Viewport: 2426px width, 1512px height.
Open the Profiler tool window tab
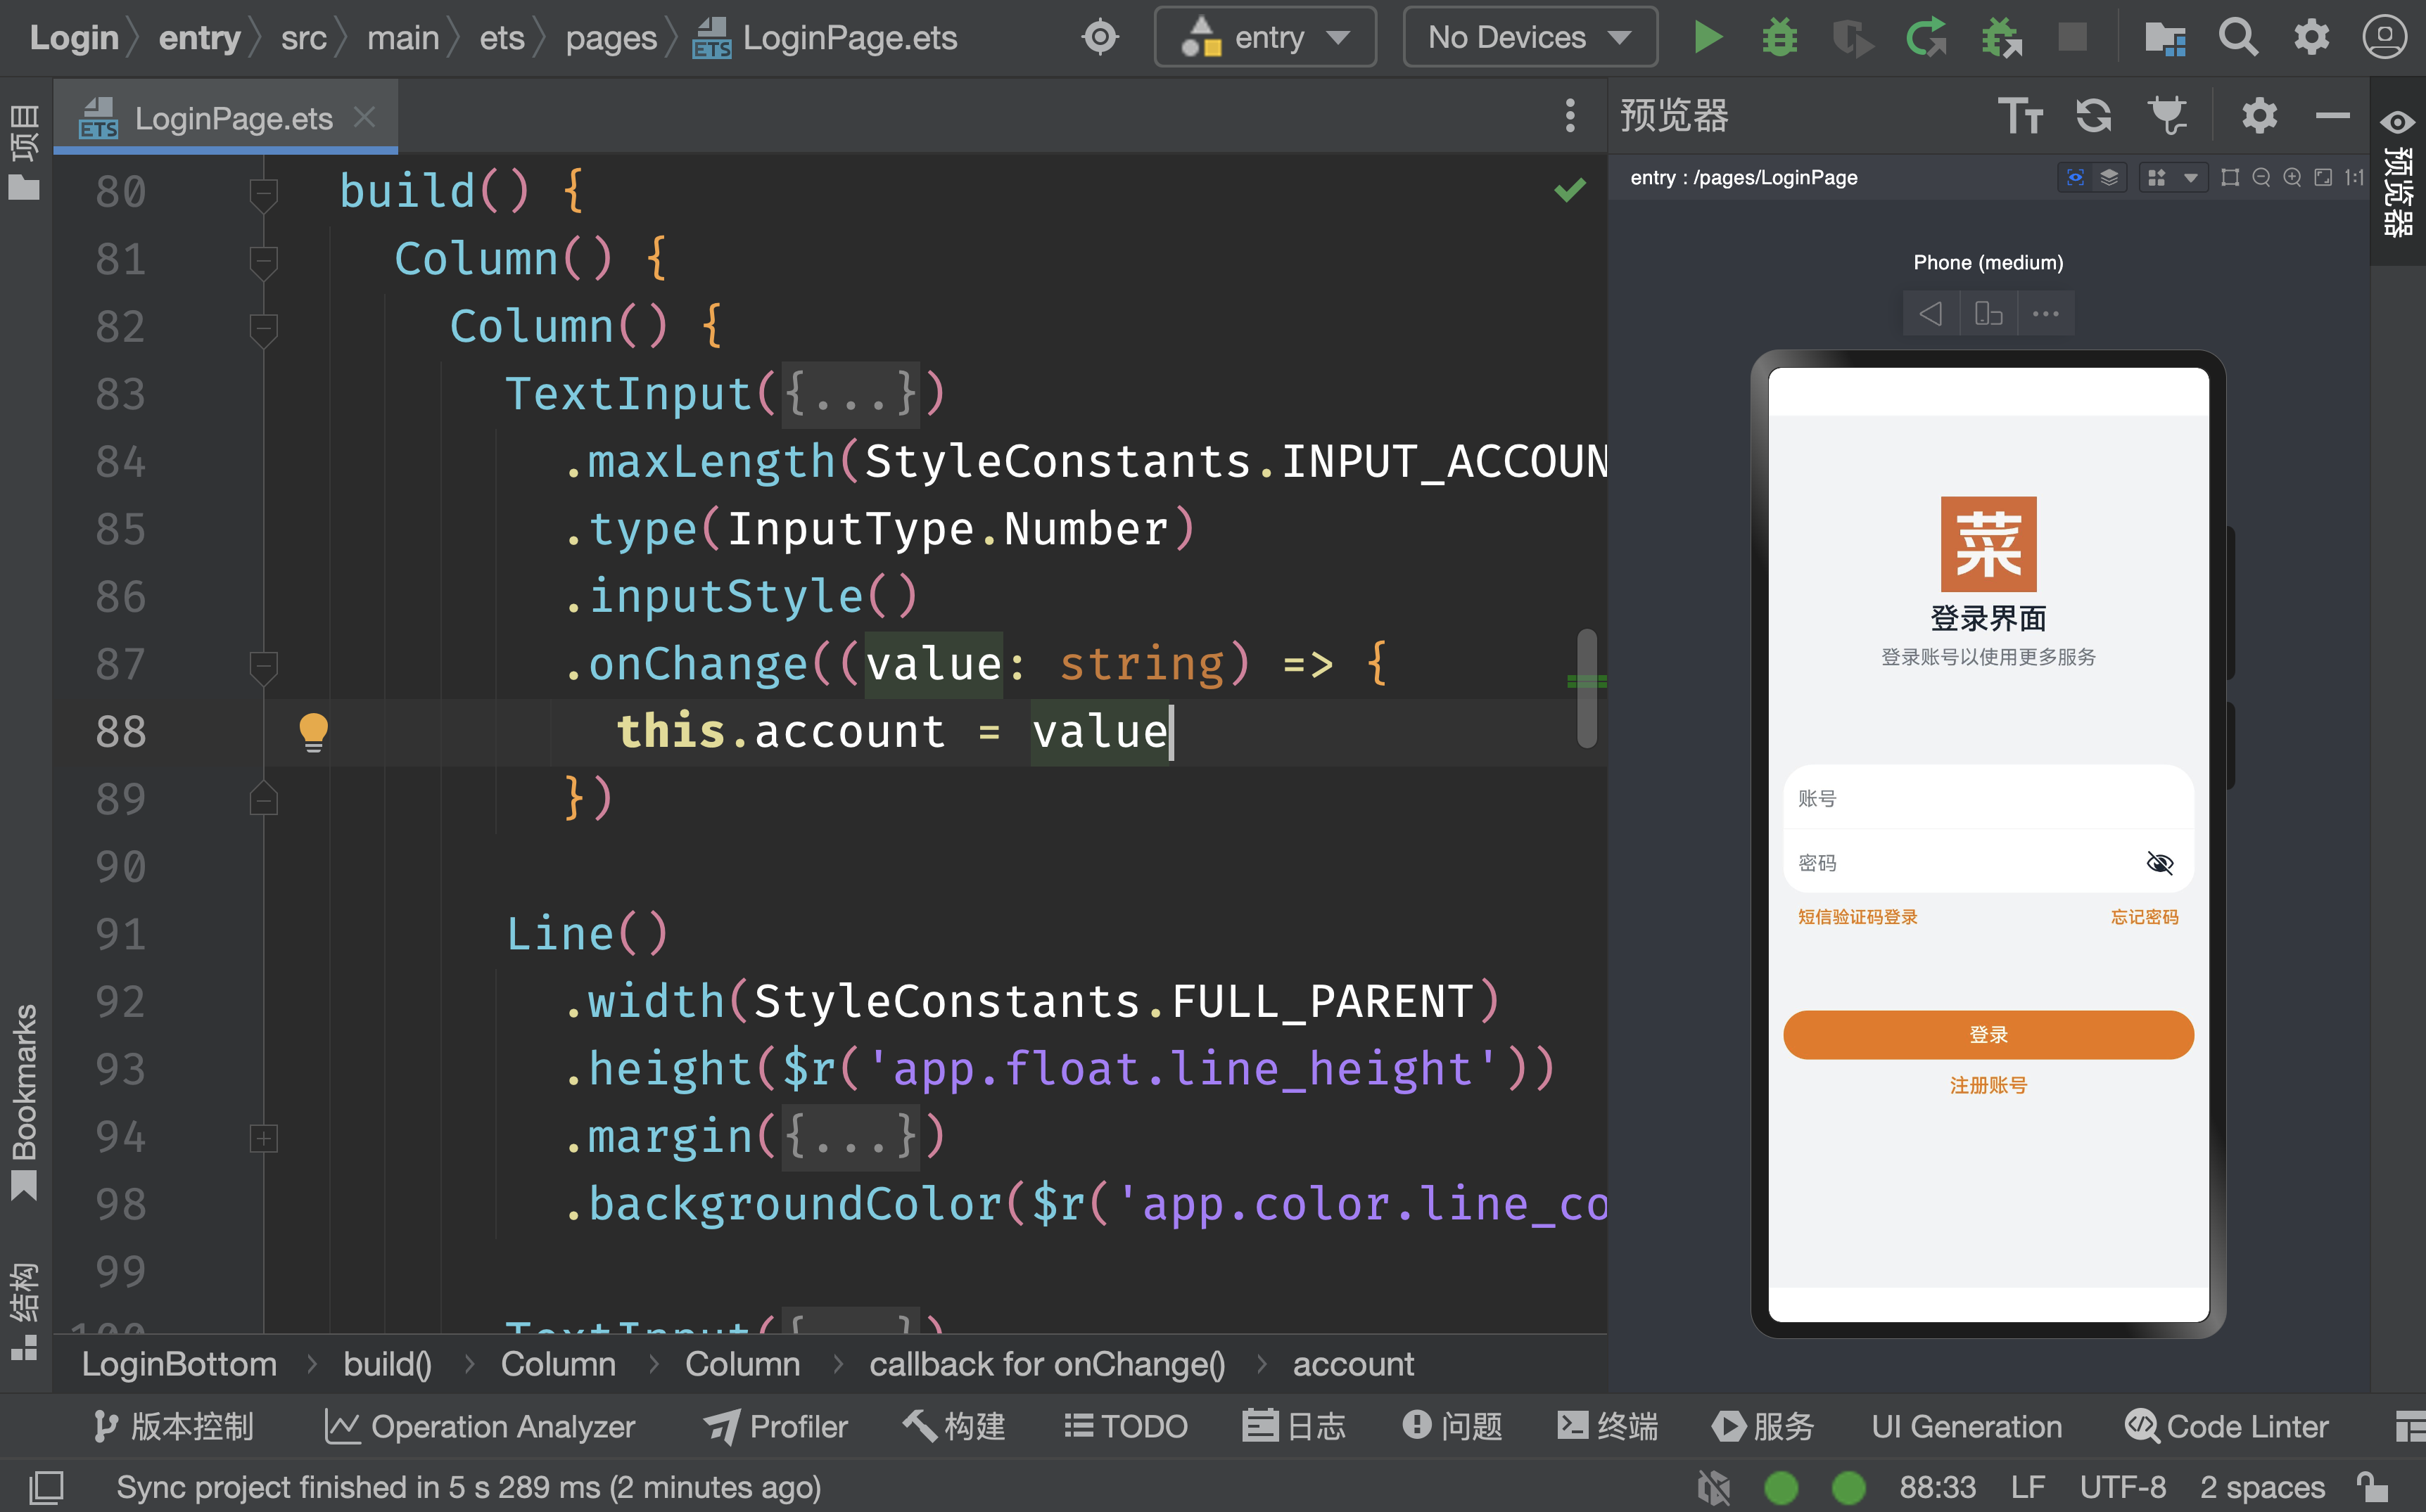coord(776,1426)
